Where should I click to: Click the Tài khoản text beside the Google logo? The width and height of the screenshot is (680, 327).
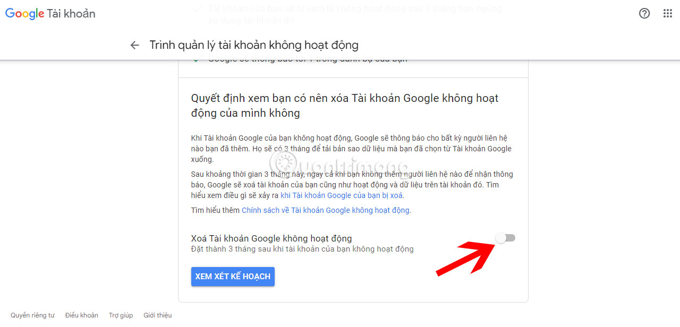click(71, 14)
